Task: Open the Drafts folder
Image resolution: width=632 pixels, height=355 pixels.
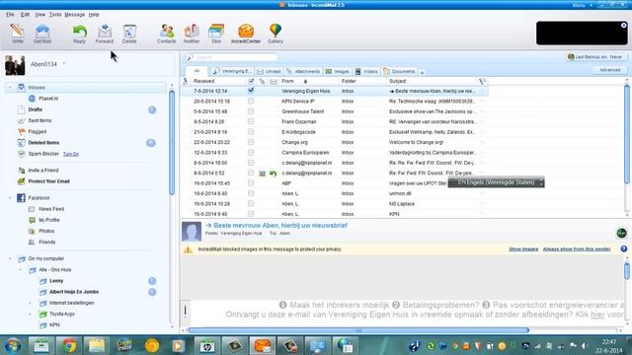Action: [36, 109]
